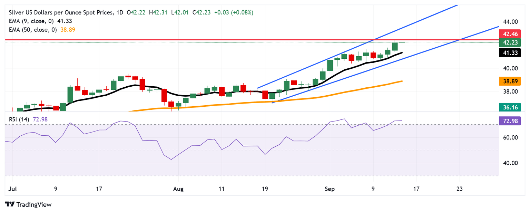This screenshot has height=213, width=530.
Task: Click the purple 72.98 RSI value tag
Action: click(510, 121)
